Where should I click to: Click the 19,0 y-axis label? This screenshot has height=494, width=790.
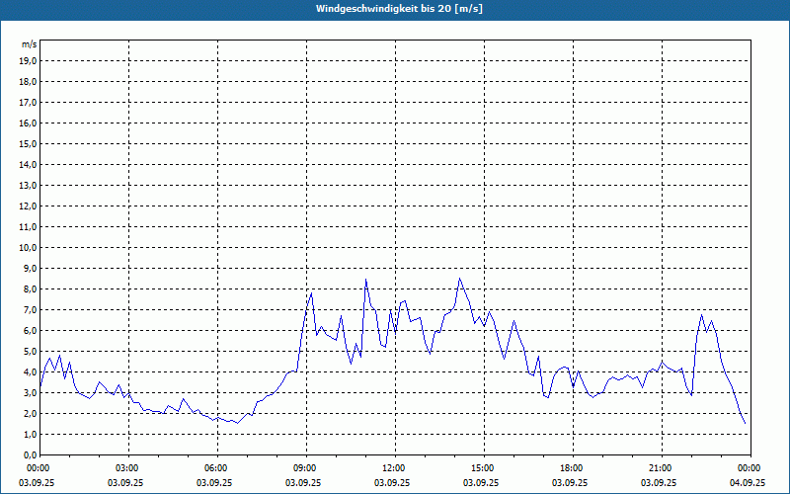pyautogui.click(x=27, y=60)
